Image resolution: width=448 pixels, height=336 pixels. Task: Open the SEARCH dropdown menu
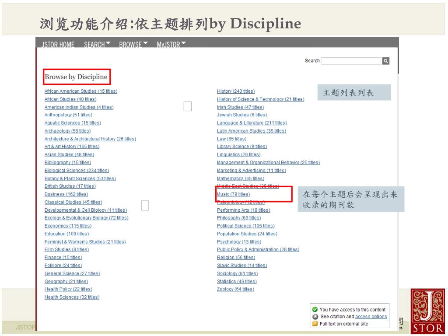pos(97,44)
